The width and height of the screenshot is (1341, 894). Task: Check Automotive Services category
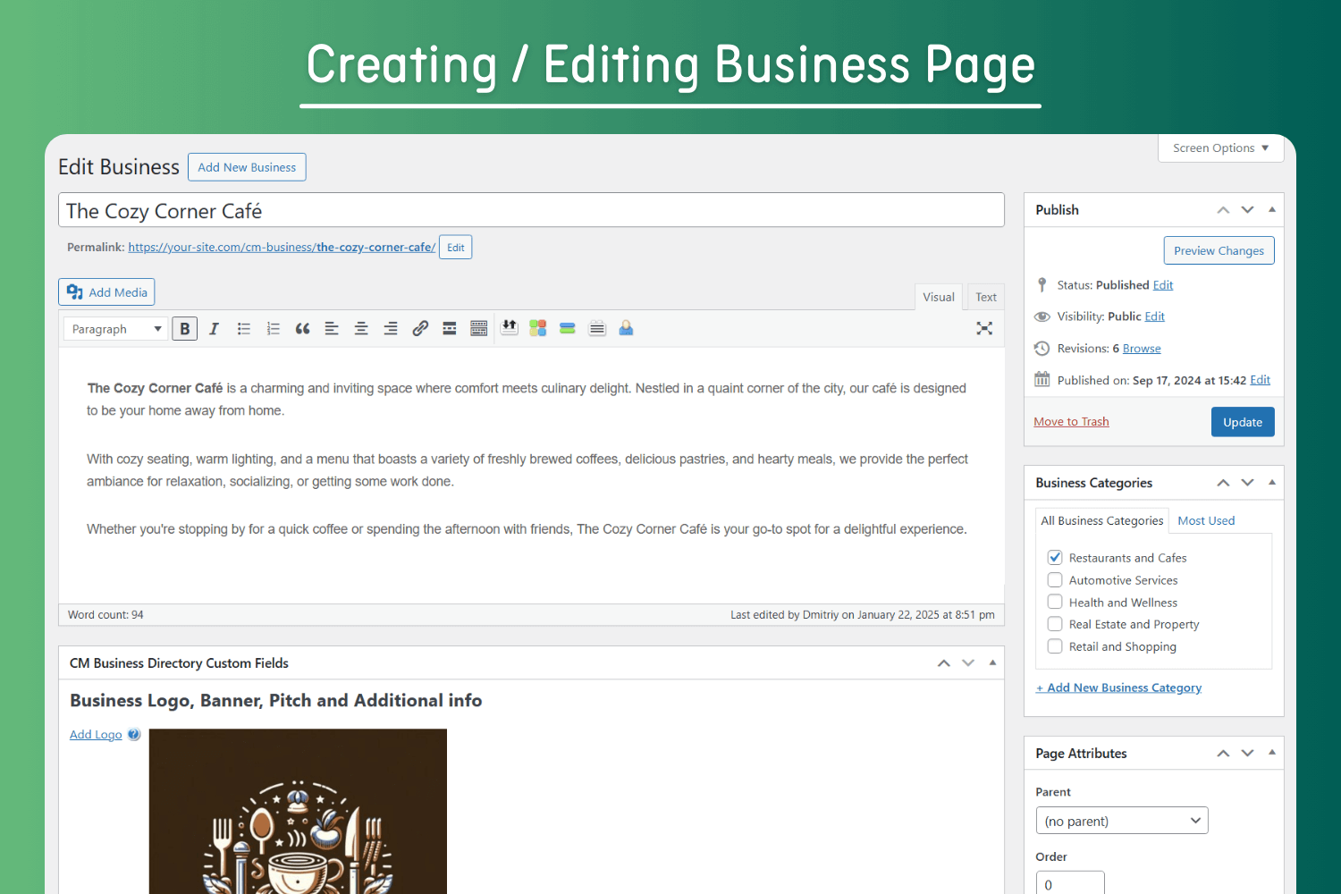tap(1055, 579)
